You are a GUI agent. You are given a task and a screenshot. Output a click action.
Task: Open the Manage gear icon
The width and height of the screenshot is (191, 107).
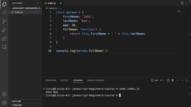[4, 103]
